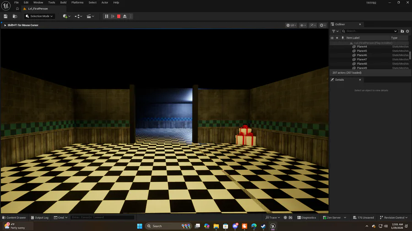Click the Outliner search field
The height and width of the screenshot is (231, 412).
point(369,31)
